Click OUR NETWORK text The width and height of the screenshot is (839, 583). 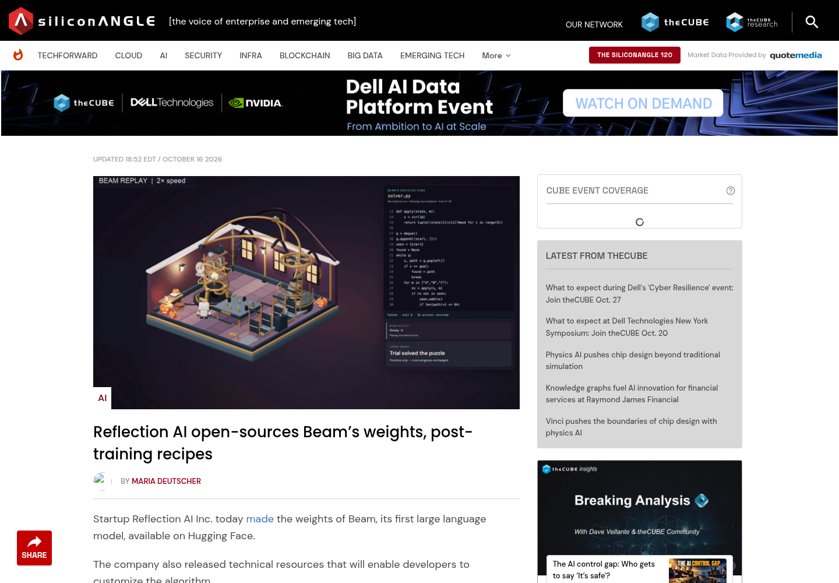(594, 24)
